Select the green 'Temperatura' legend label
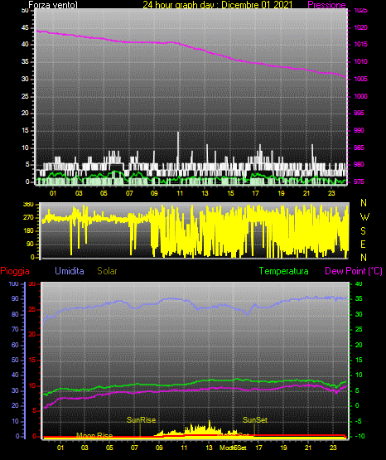Image resolution: width=386 pixels, height=460 pixels. [284, 271]
